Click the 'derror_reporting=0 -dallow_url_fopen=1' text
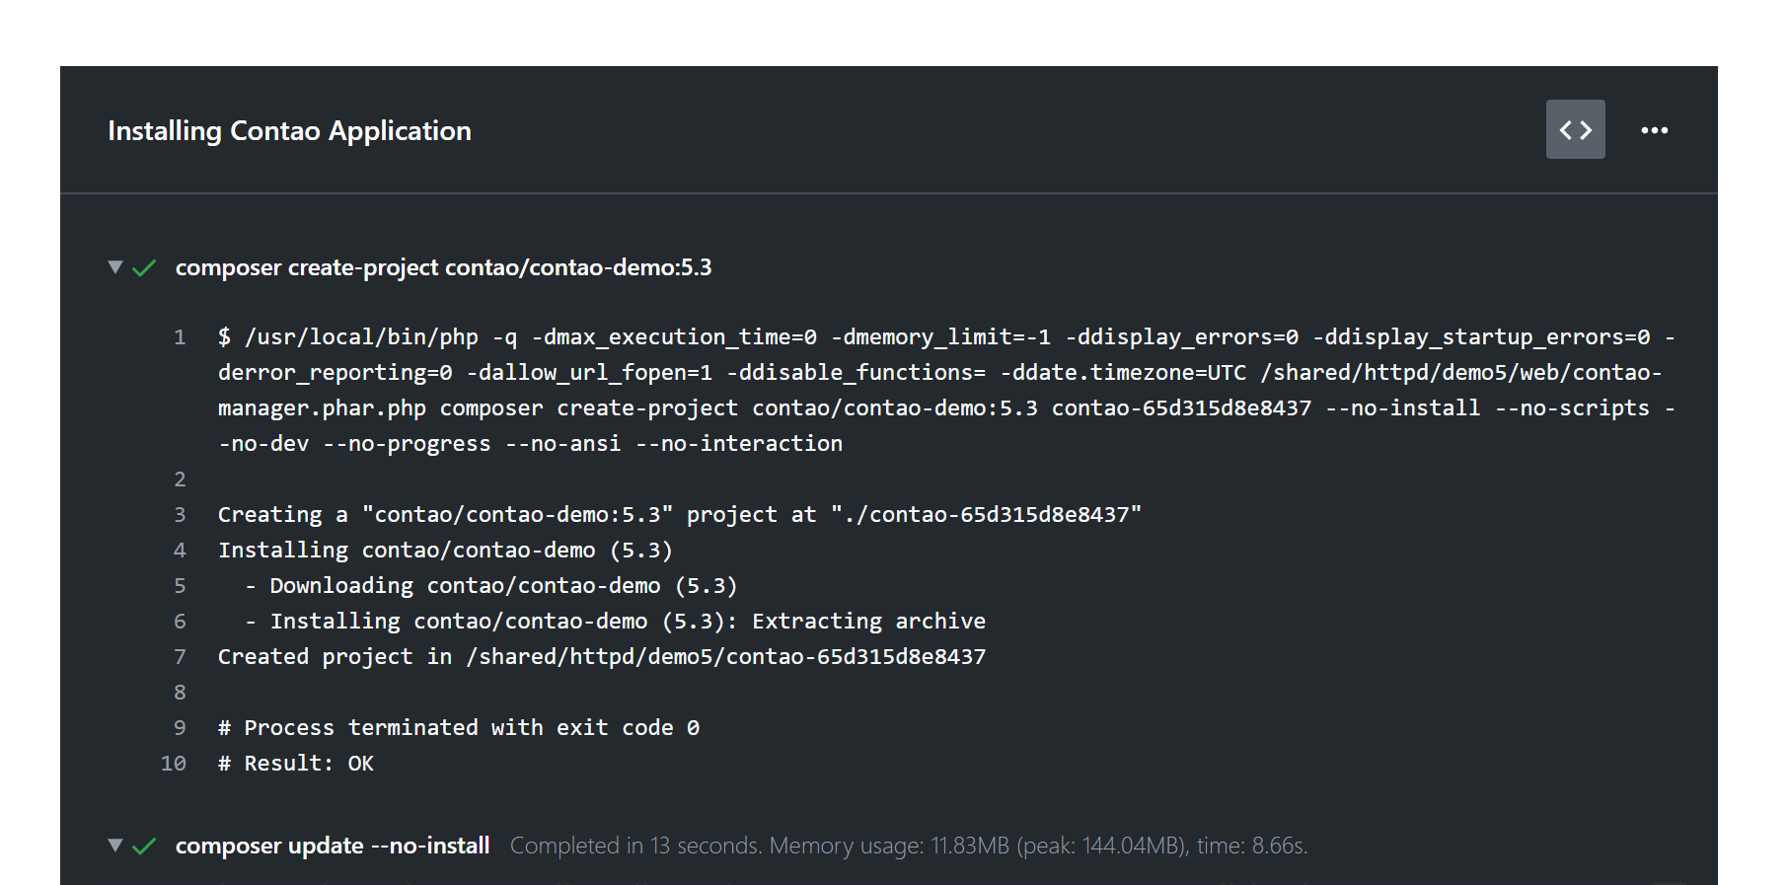 click(x=939, y=372)
